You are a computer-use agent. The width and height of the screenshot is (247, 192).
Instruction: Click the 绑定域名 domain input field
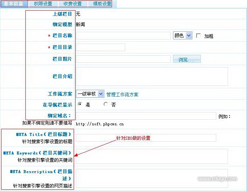point(146,116)
